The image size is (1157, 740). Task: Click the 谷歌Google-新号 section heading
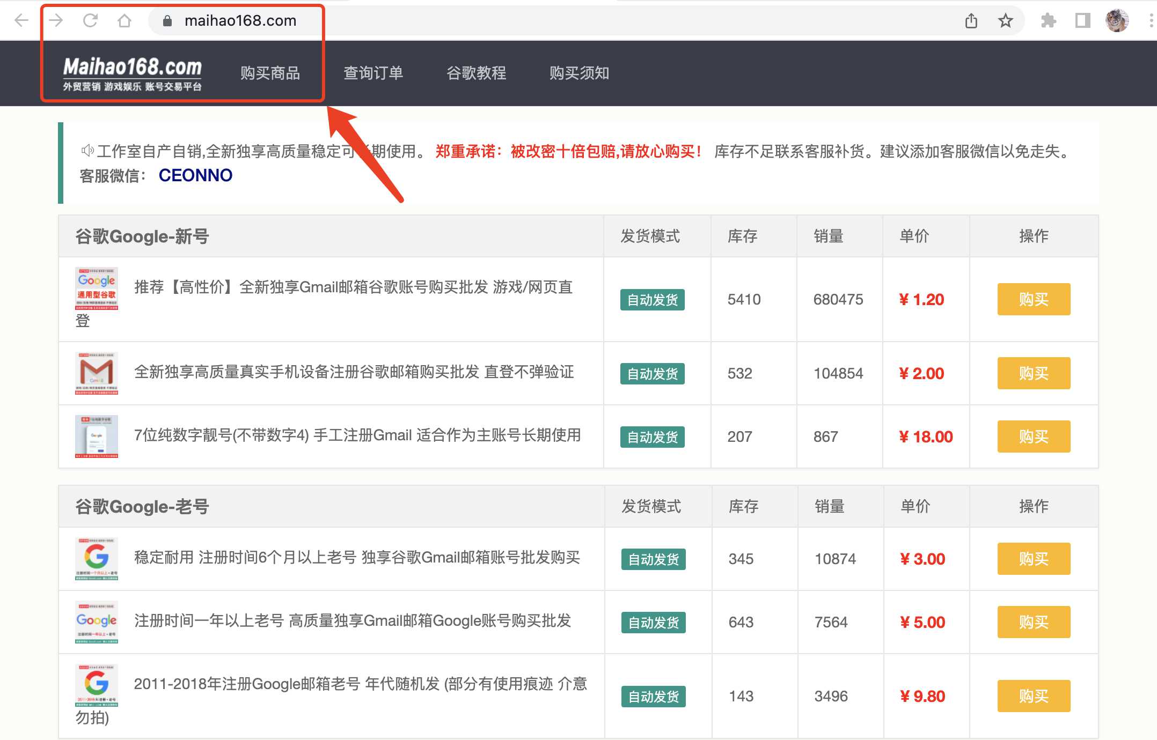tap(142, 236)
